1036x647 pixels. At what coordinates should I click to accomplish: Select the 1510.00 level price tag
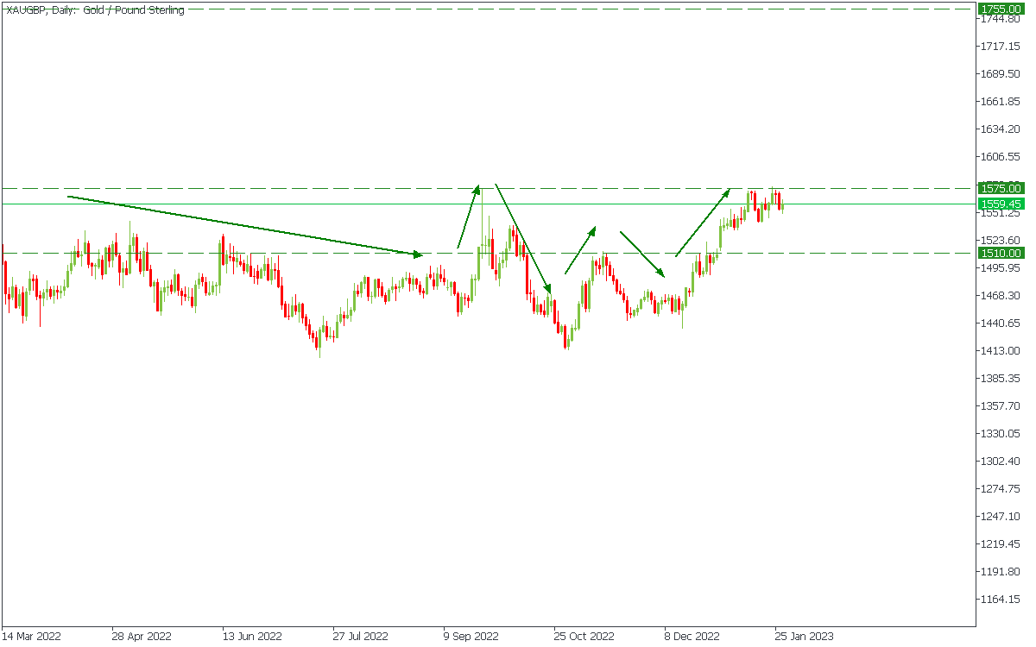pyautogui.click(x=1001, y=253)
